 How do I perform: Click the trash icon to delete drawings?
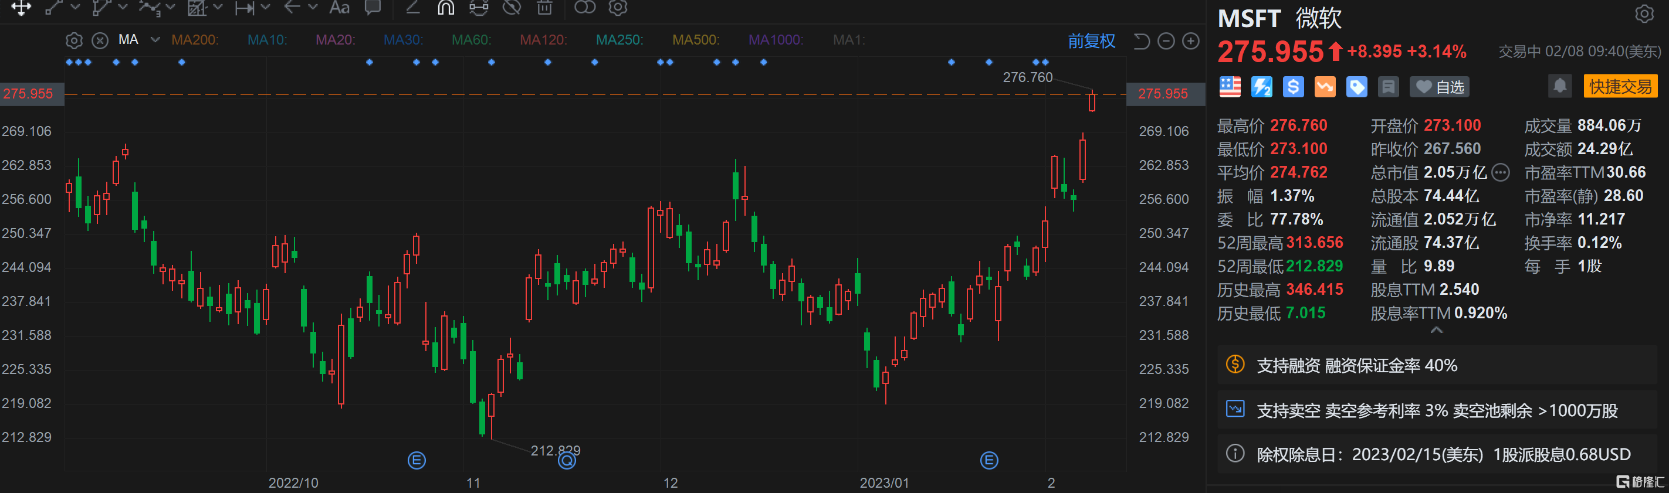click(544, 8)
